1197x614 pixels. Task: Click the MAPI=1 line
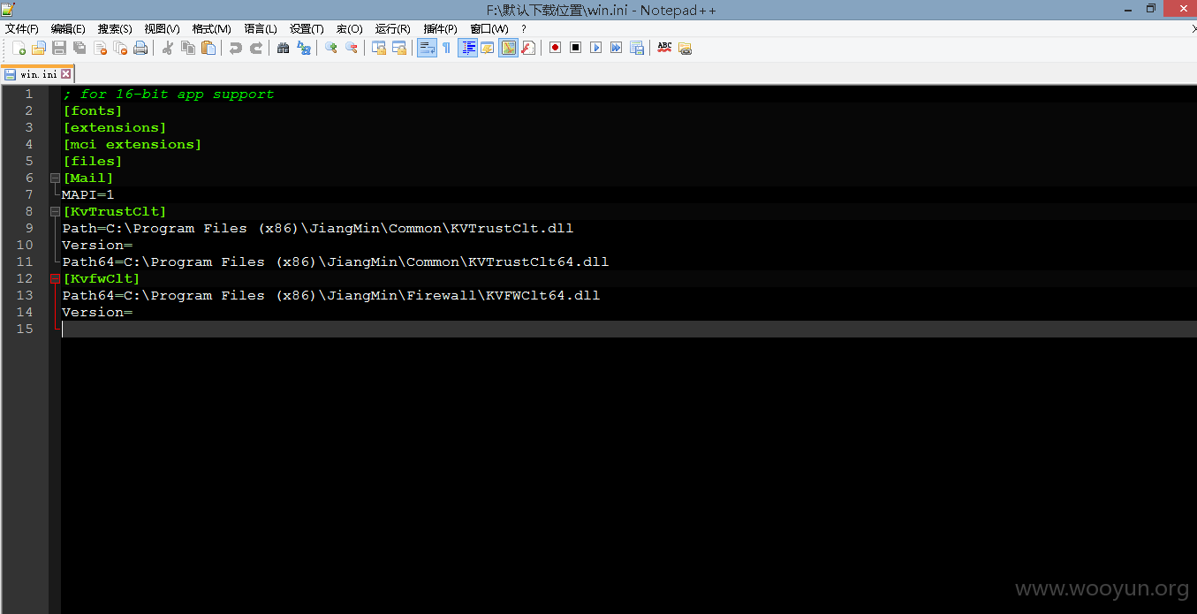[88, 194]
